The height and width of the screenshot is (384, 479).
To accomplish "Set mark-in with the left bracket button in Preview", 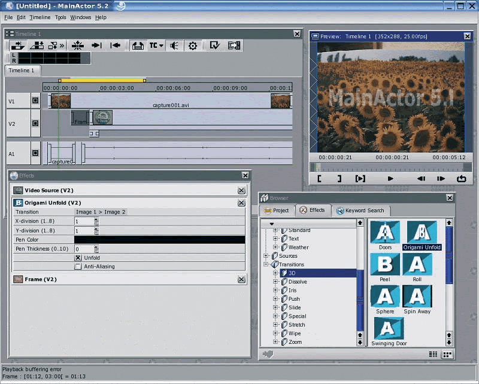I will [x=319, y=179].
